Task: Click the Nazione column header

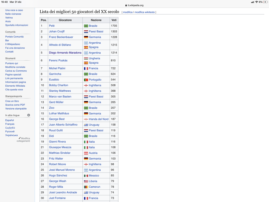Action: point(96,20)
